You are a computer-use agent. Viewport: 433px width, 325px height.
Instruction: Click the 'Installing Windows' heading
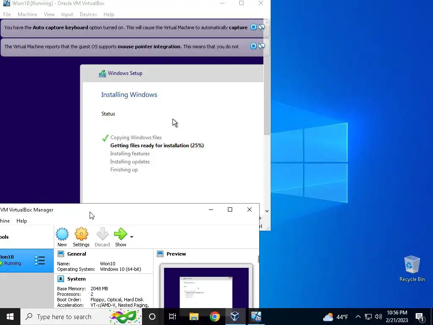(129, 94)
